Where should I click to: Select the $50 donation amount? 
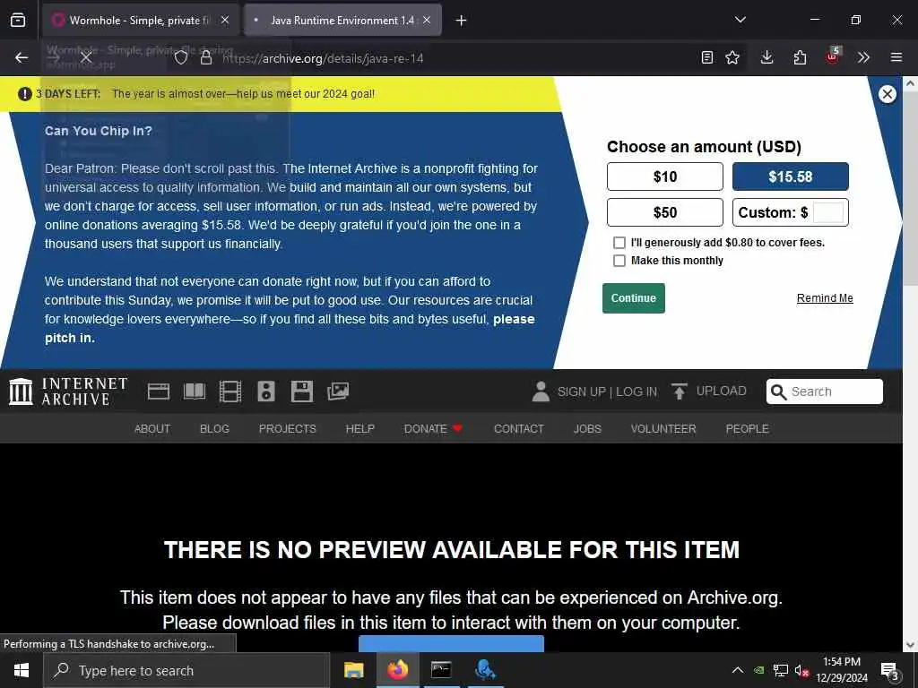point(665,212)
